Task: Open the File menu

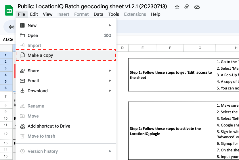Action: point(22,14)
